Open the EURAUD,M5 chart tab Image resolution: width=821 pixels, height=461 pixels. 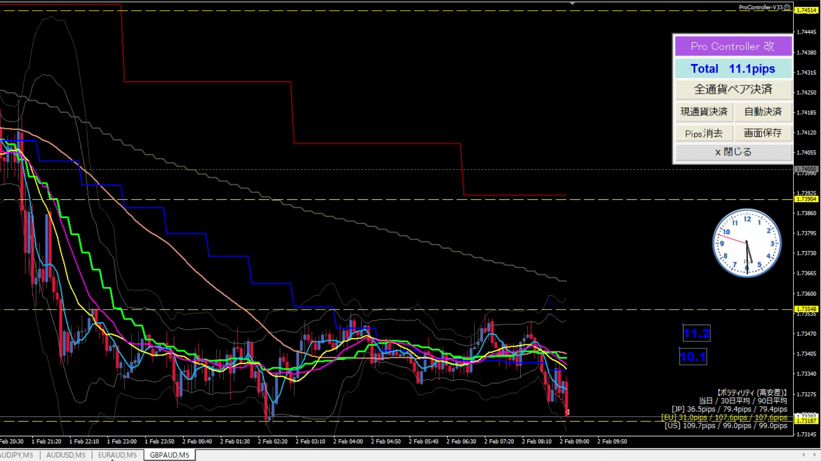(117, 455)
